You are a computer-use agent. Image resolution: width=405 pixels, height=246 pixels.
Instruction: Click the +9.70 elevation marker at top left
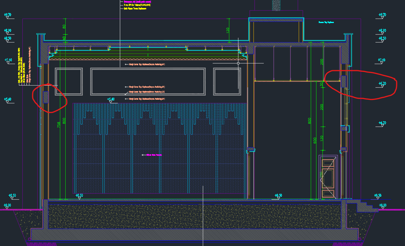pos(8,15)
